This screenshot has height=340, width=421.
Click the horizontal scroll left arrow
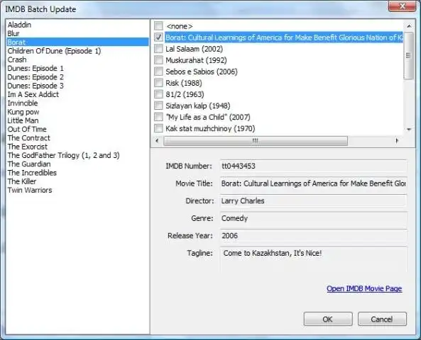[157, 140]
